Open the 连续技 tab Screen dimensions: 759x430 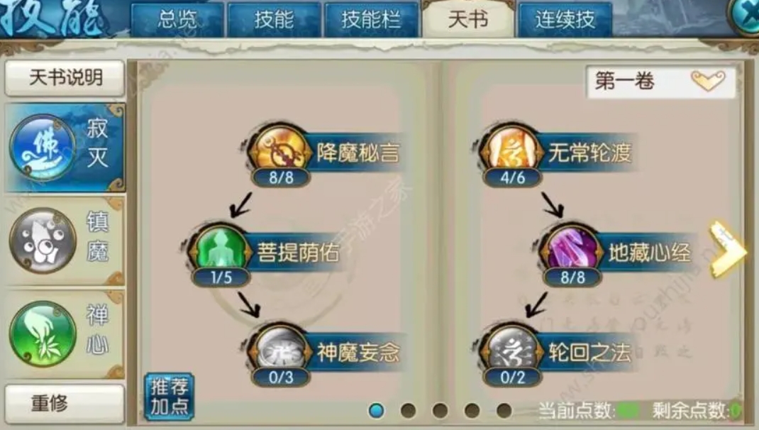tap(565, 20)
